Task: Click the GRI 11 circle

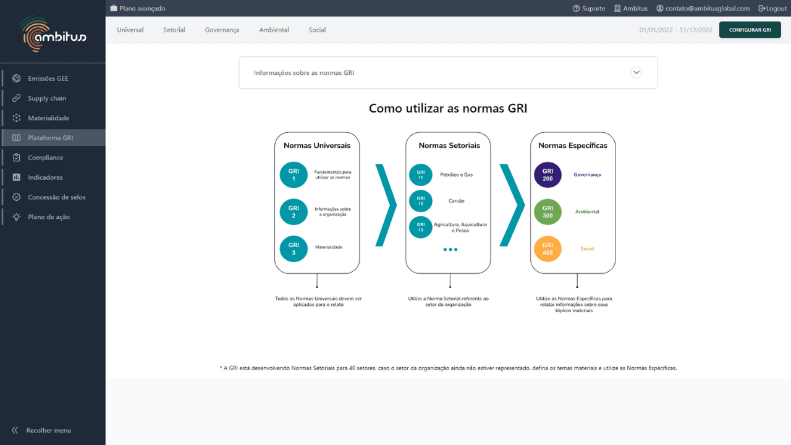Action: coord(421,175)
